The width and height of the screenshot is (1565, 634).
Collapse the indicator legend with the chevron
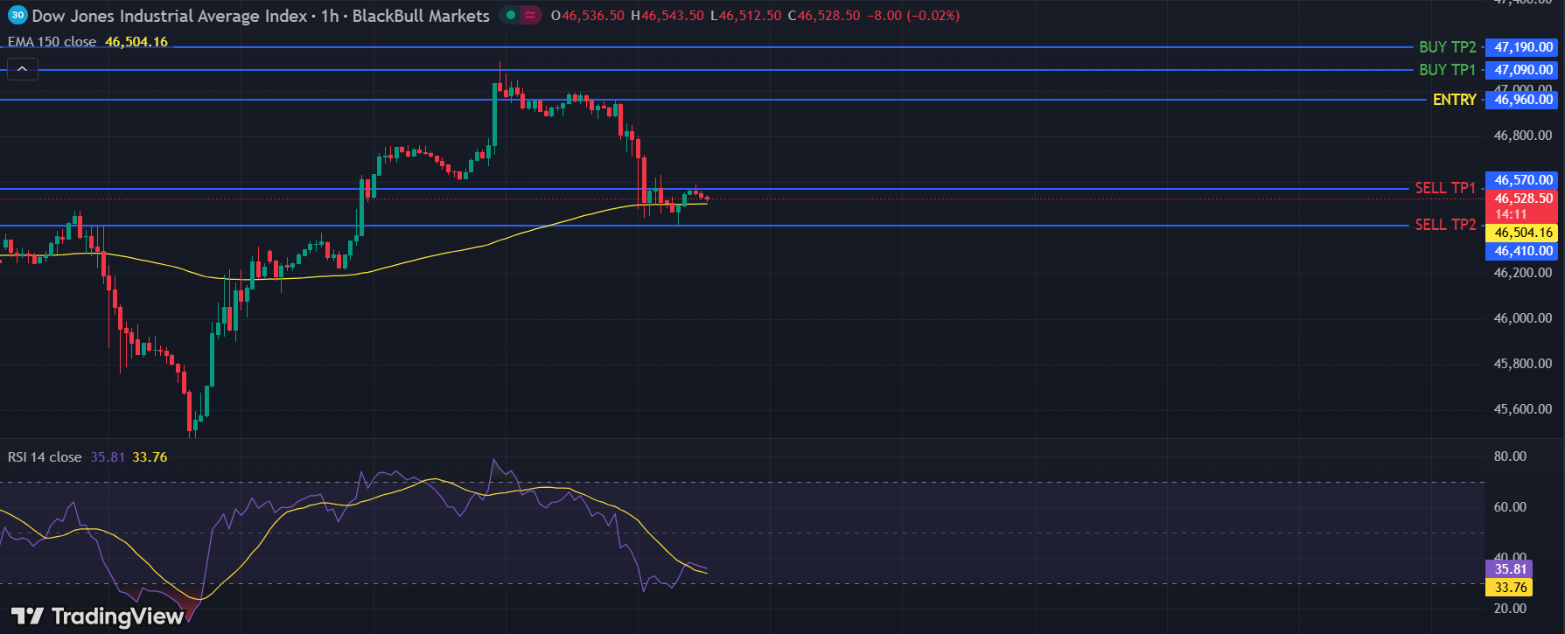22,68
